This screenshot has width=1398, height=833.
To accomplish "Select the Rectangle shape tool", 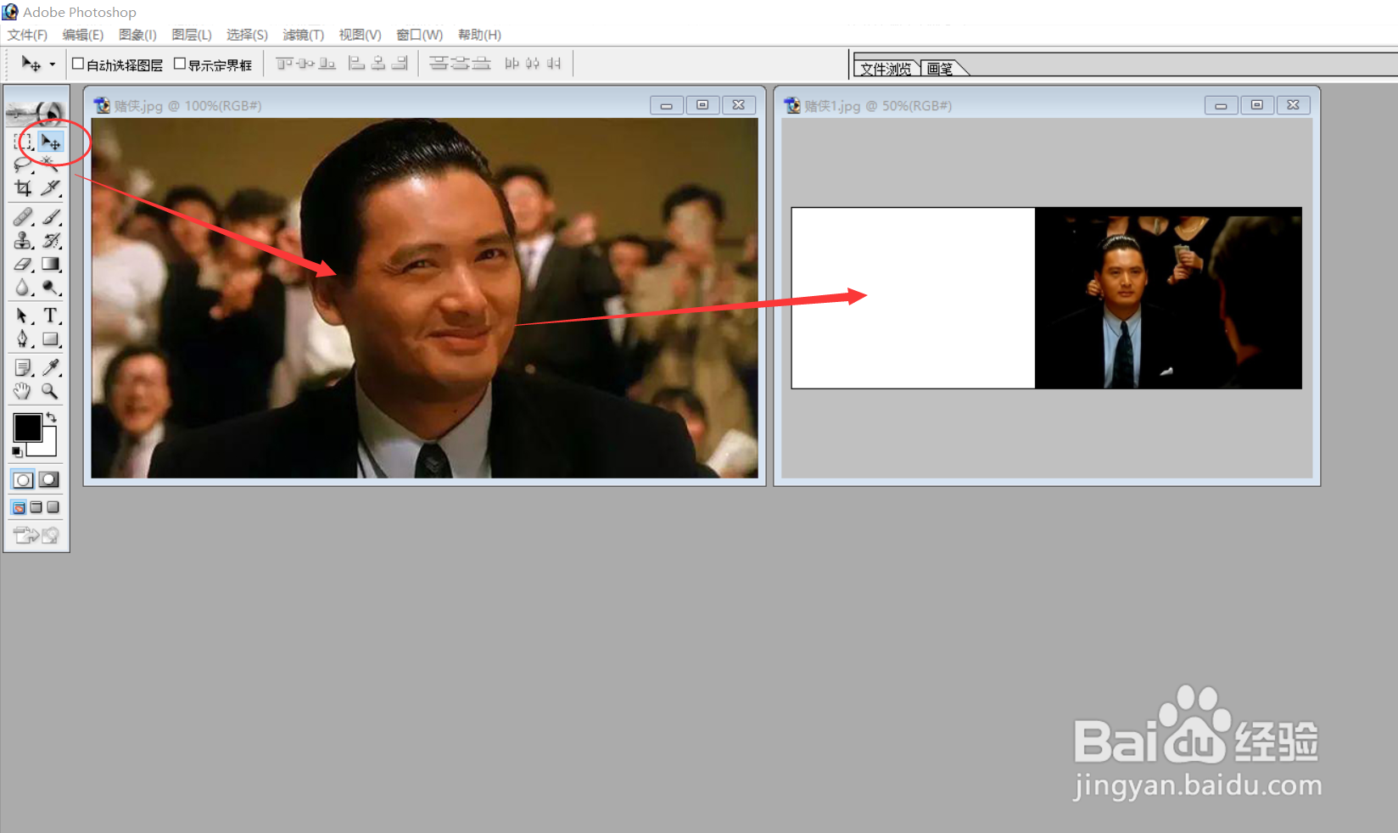I will [x=50, y=340].
